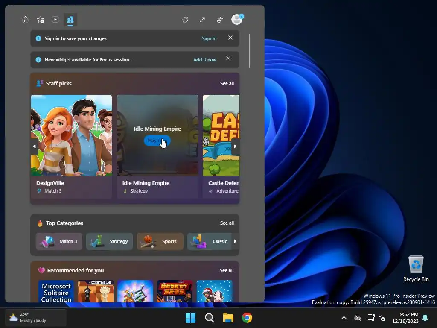Screen dimensions: 437x328
Task: Open the profile avatar settings
Action: click(x=237, y=19)
